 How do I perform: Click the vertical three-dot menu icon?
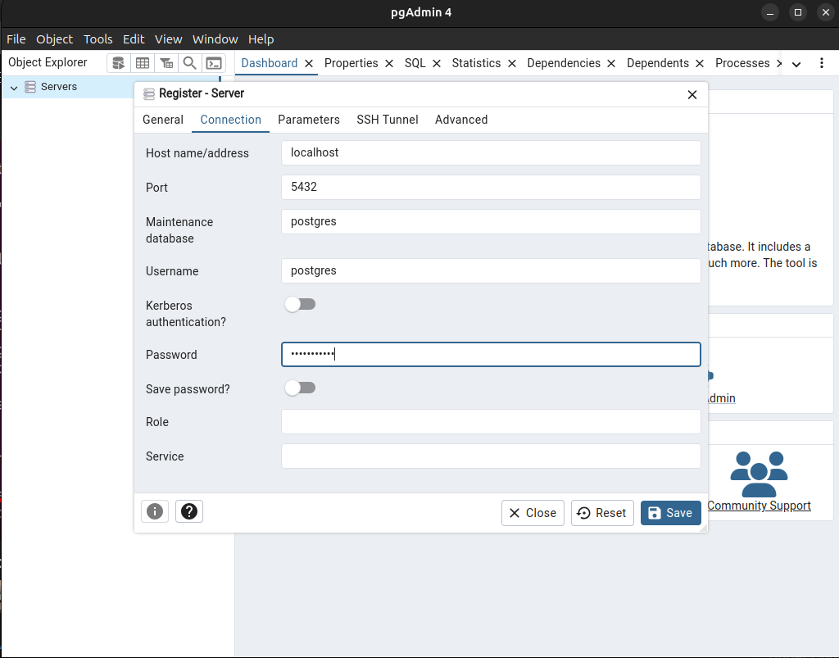822,63
